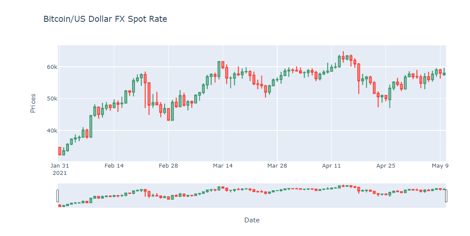This screenshot has width=470, height=236.
Task: Click the 60k y-axis tick label
Action: (52, 67)
